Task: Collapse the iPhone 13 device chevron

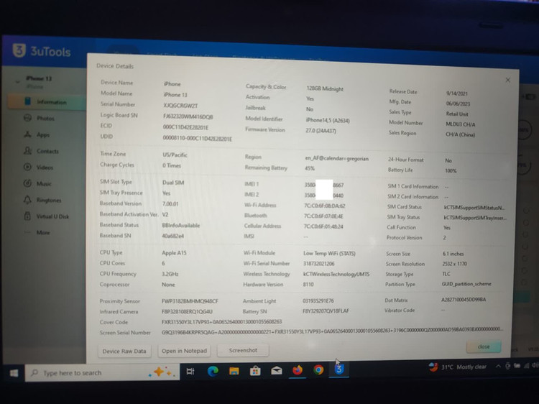Action: coord(17,82)
